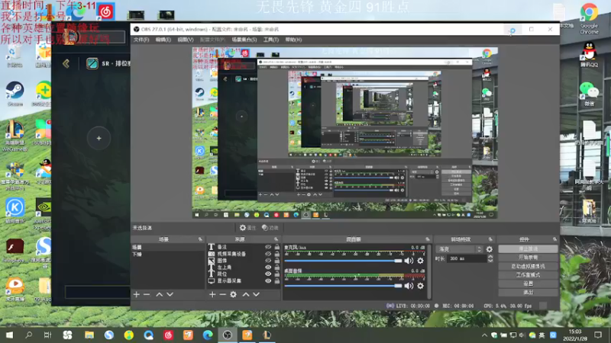Pop out the 混音器 dock panel
The height and width of the screenshot is (343, 611).
coord(428,239)
